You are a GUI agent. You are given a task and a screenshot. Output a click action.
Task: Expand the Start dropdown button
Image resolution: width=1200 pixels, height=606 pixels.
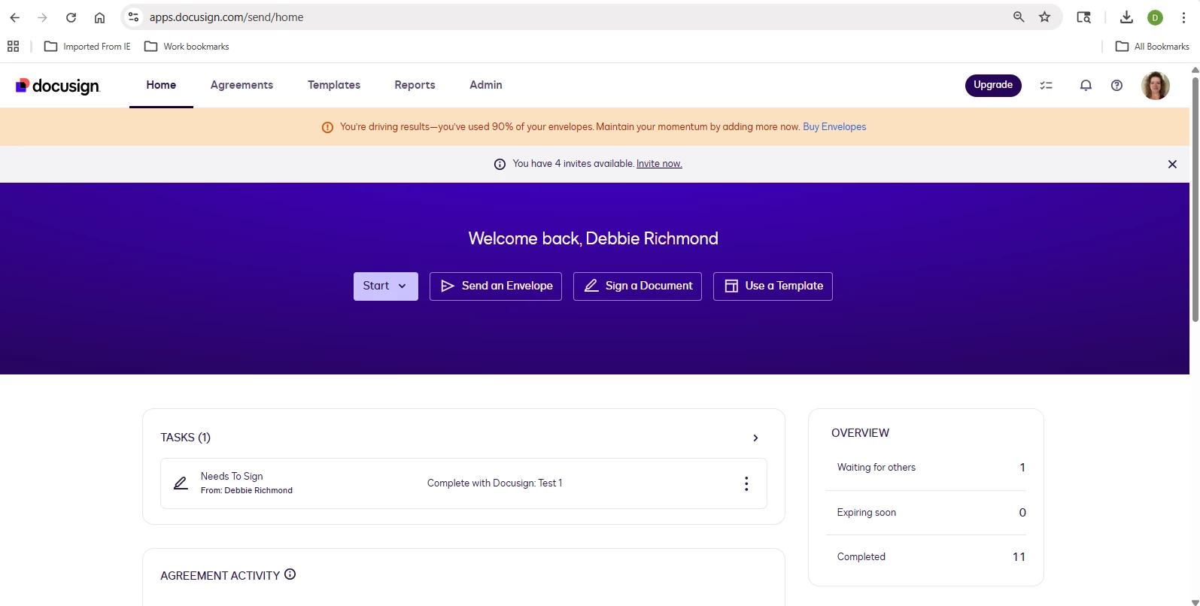click(x=385, y=286)
